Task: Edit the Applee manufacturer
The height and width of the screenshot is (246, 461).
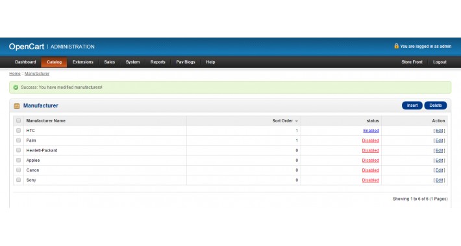Action: click(x=439, y=161)
